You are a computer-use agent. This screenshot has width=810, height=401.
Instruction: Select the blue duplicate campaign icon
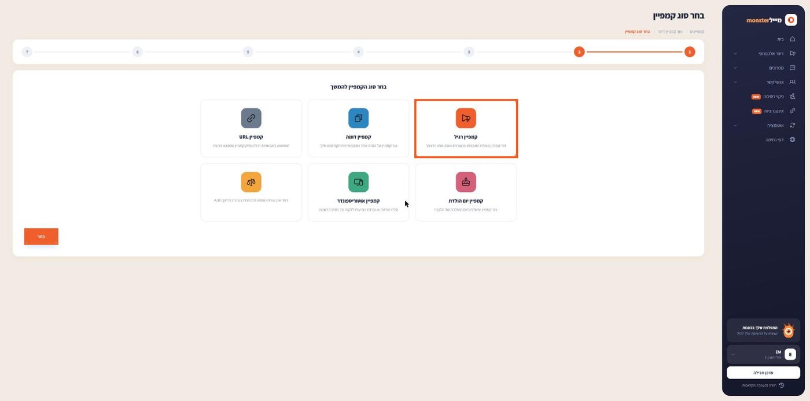pos(359,118)
